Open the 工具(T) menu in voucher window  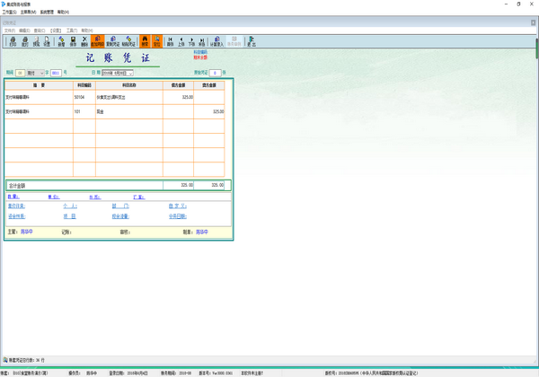point(72,29)
